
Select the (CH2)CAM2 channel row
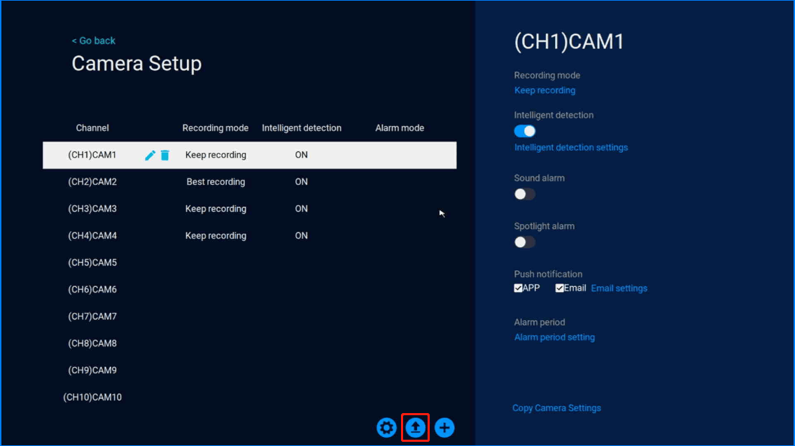click(92, 182)
